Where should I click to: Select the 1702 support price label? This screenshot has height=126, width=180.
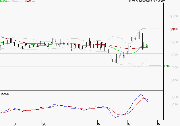[167, 66]
